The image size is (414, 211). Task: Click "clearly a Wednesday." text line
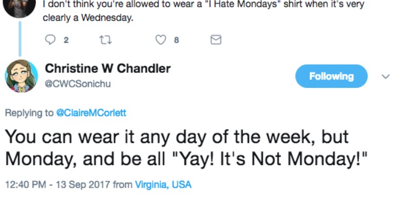point(88,18)
